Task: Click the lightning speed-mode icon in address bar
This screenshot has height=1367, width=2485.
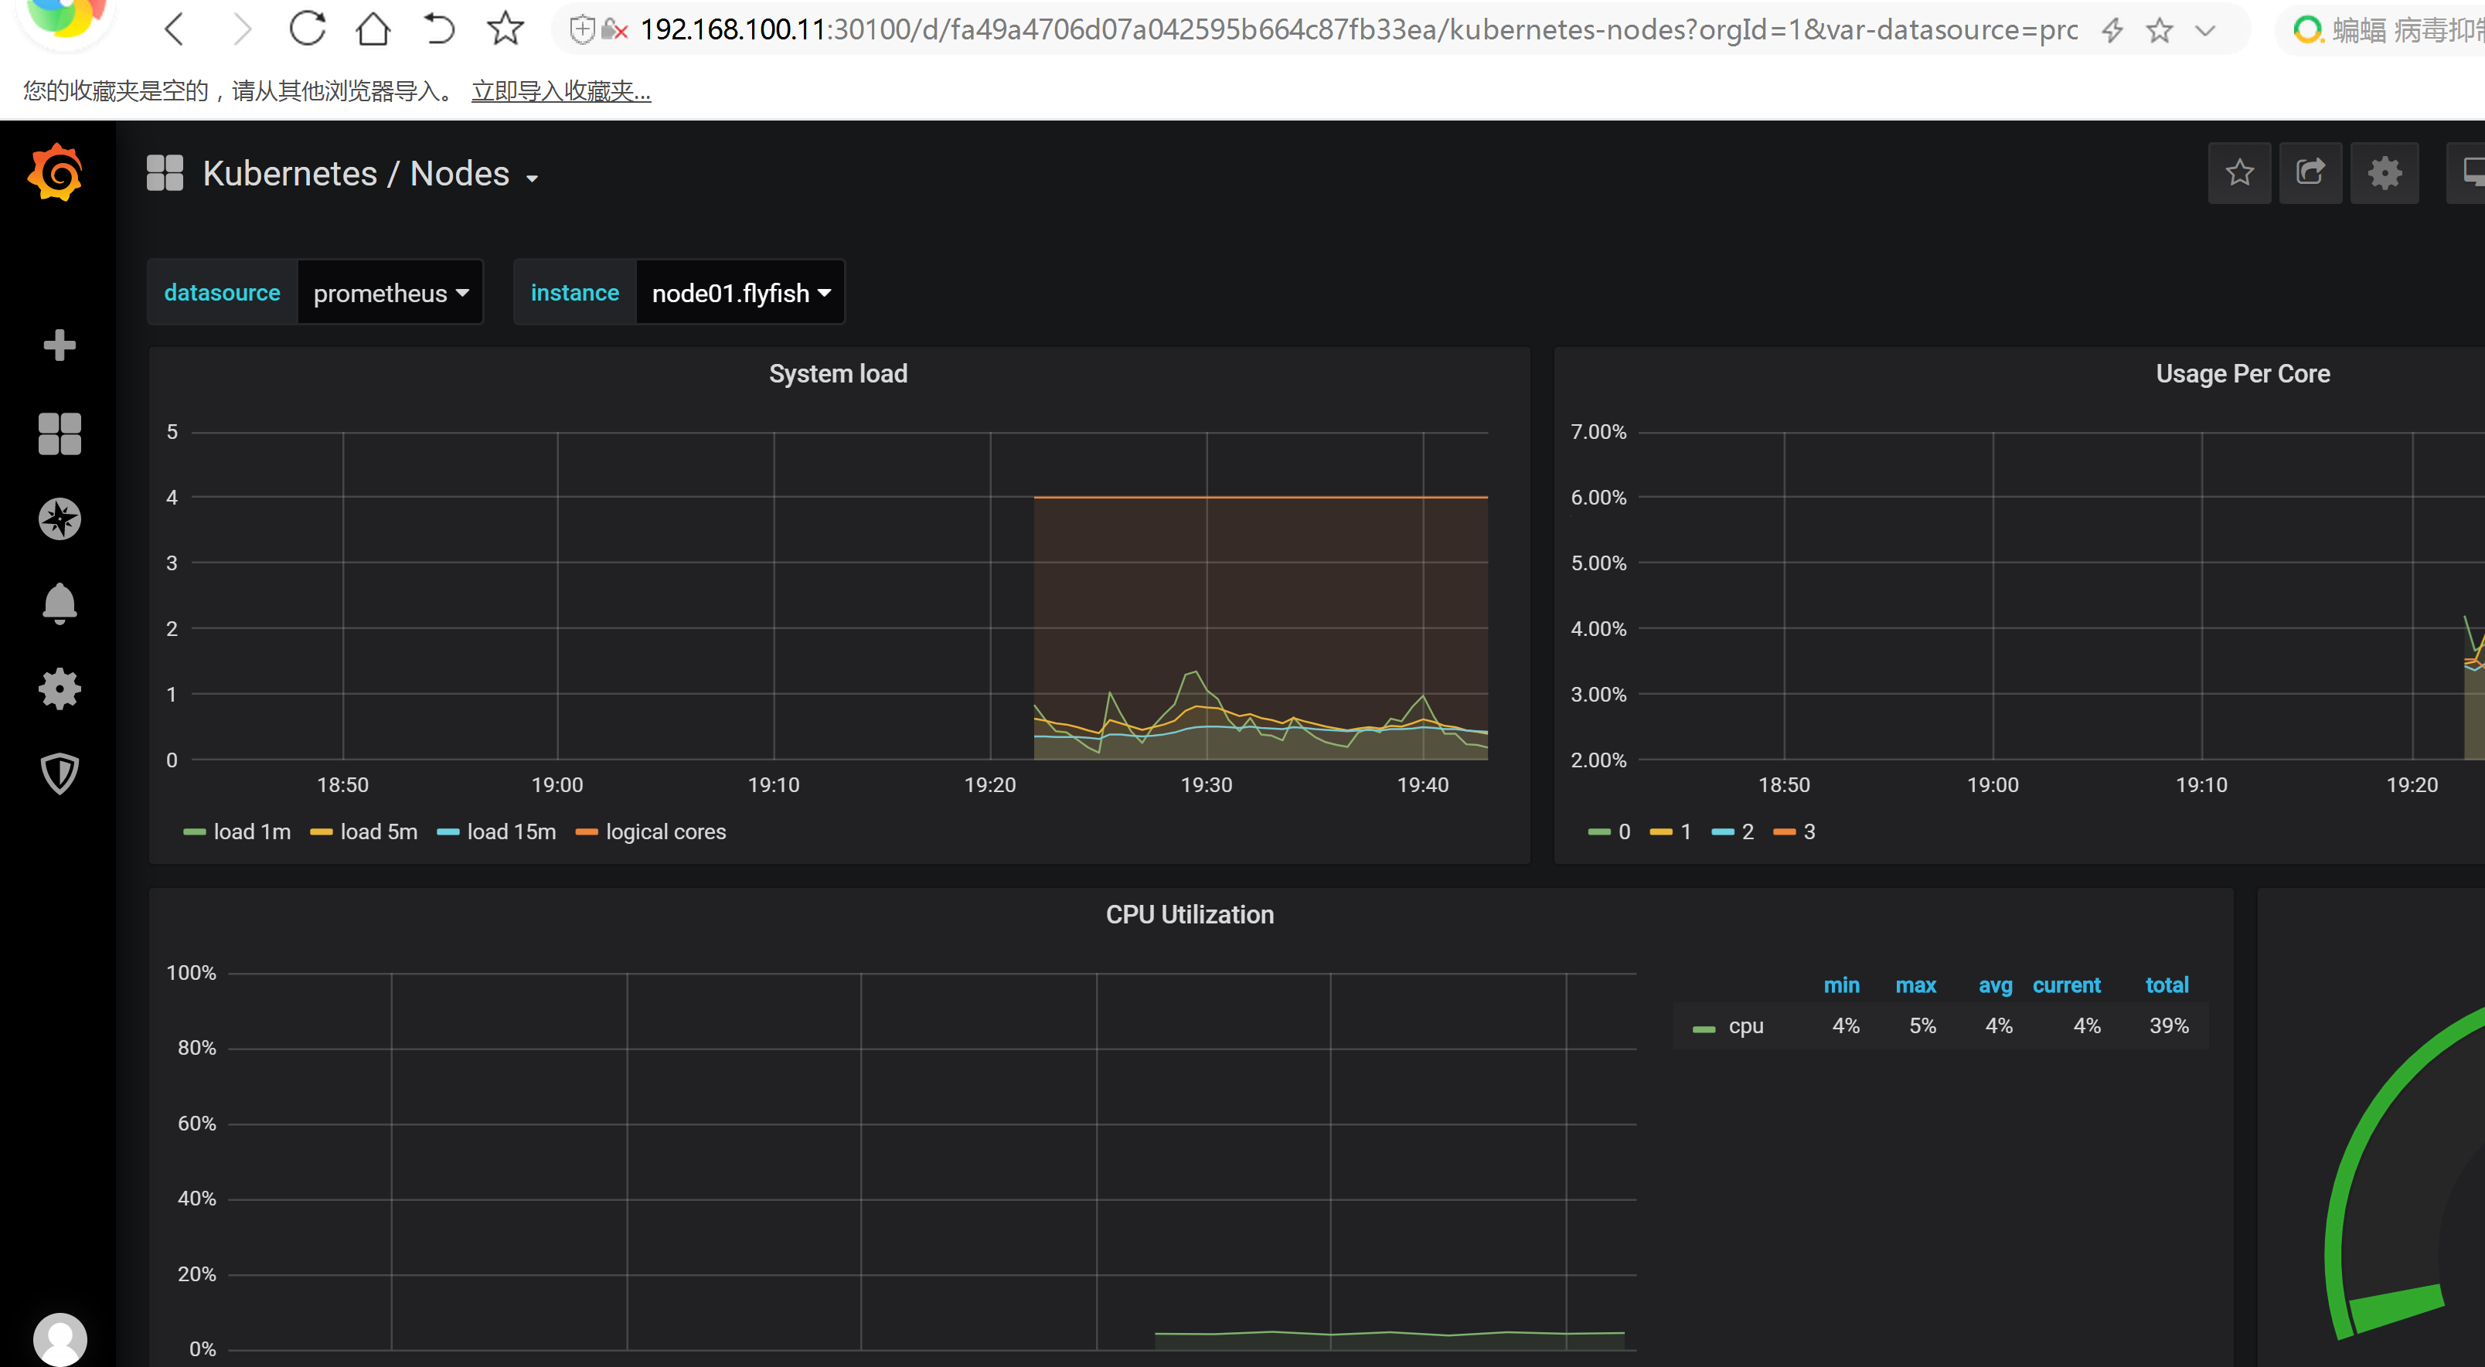Action: pos(2112,30)
